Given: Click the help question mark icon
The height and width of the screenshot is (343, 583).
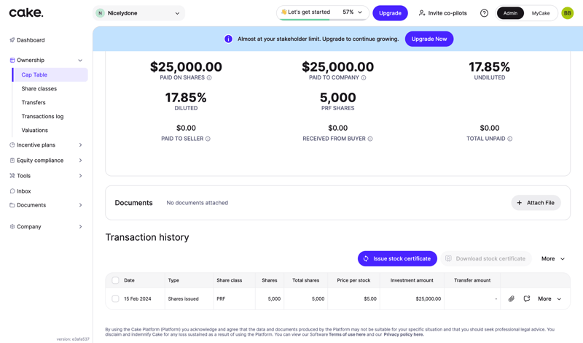Looking at the screenshot, I should click(x=484, y=13).
